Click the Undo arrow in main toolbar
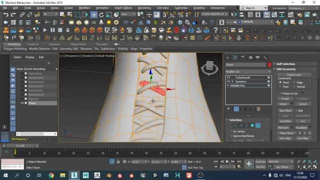Viewport: 320px width, 180px height. tap(6, 14)
